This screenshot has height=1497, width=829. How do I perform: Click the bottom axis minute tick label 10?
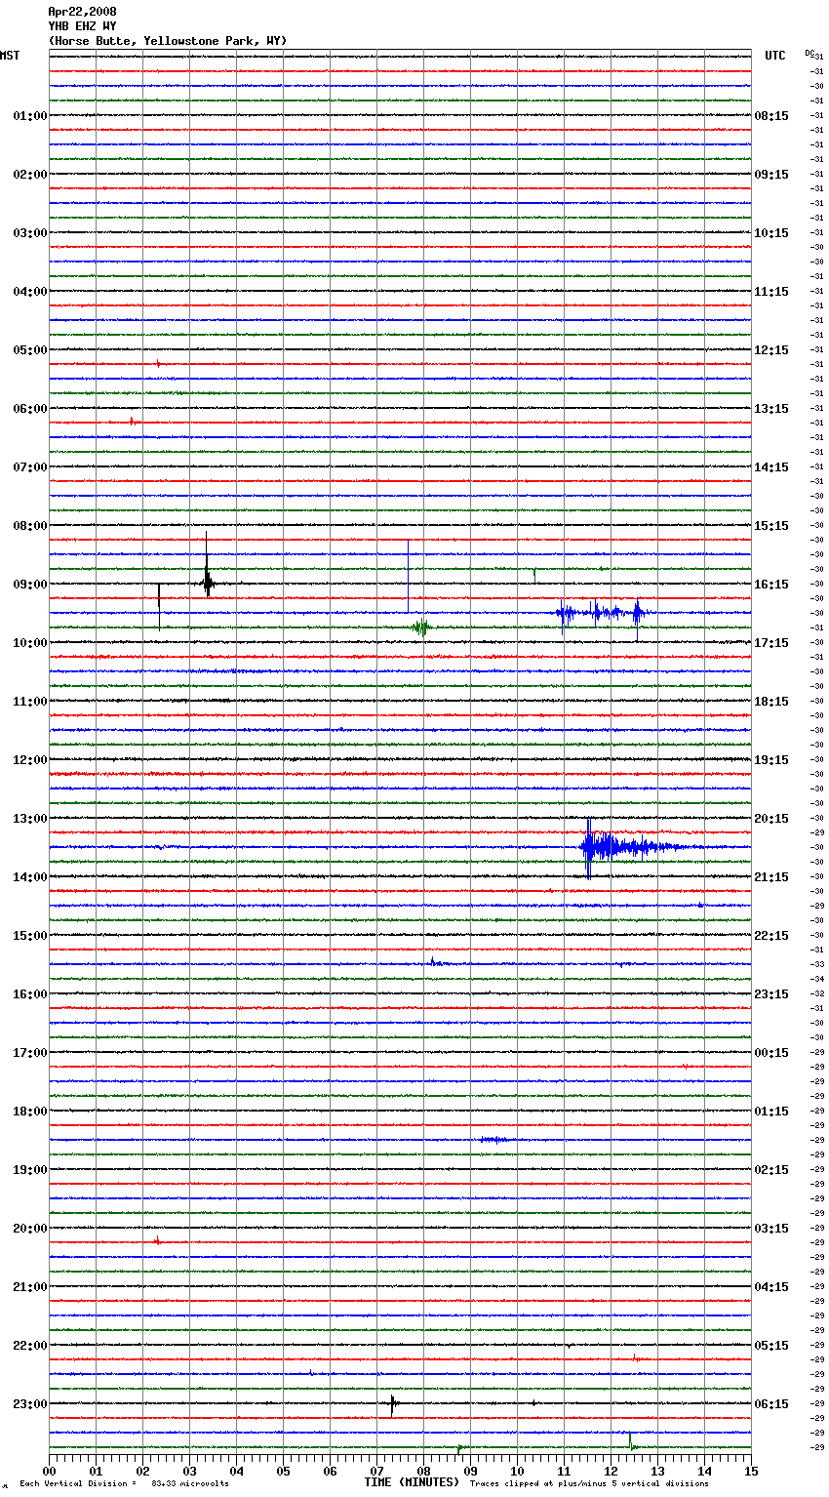coord(517,1471)
